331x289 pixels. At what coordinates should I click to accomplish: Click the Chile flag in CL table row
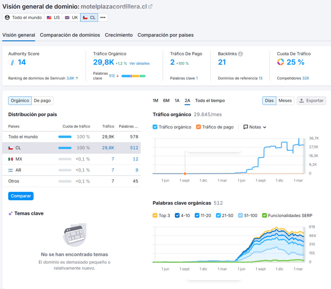pos(11,148)
